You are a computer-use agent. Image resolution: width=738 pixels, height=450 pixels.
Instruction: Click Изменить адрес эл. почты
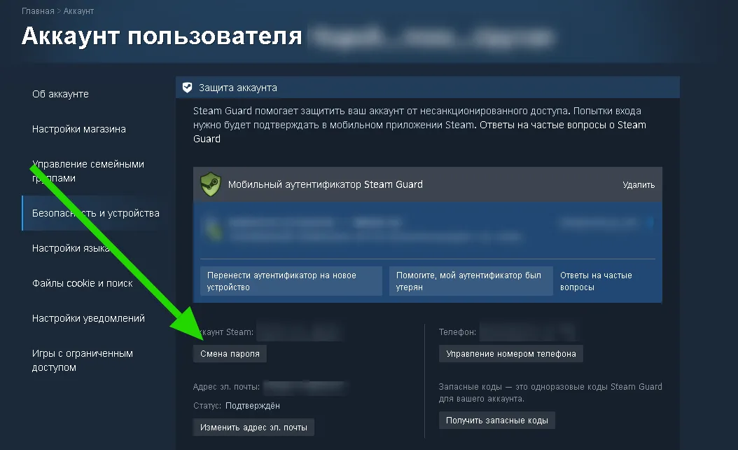coord(253,428)
